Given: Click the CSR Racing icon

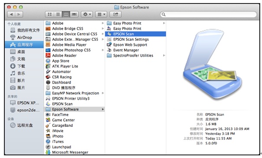Looking at the screenshot, I should [48, 77].
